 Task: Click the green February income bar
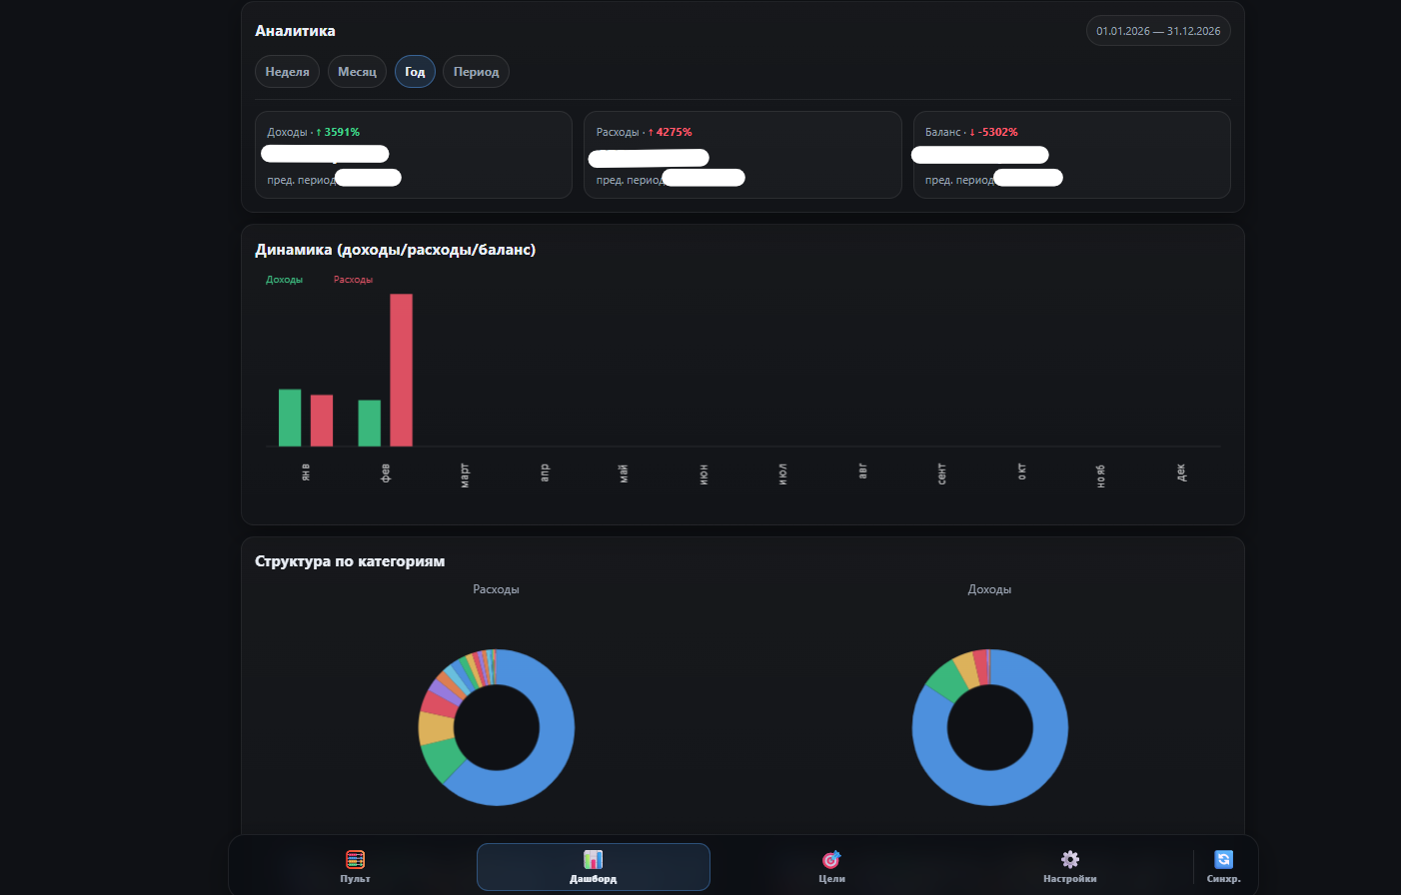(370, 423)
